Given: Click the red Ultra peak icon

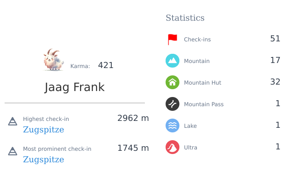Looking at the screenshot, I should coord(172,147).
